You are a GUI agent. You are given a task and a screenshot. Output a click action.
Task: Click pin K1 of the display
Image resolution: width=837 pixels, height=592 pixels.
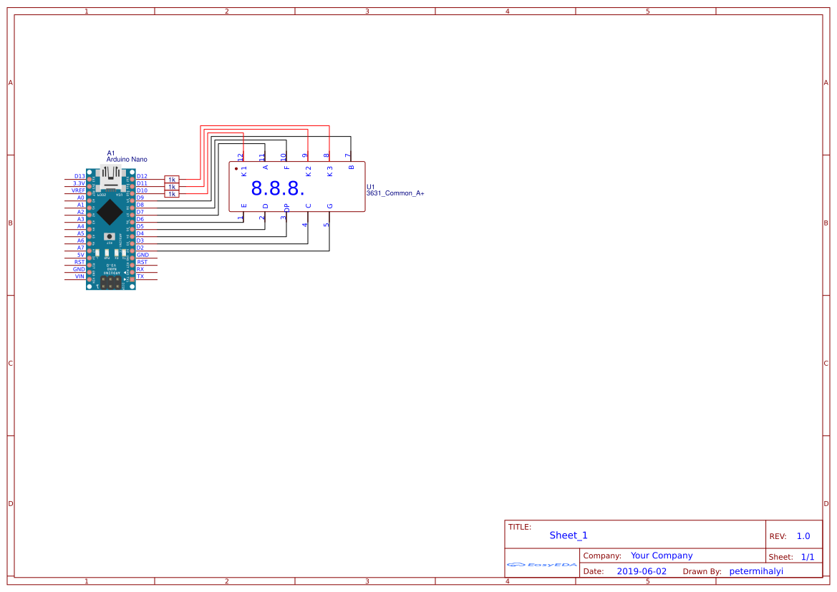(243, 172)
